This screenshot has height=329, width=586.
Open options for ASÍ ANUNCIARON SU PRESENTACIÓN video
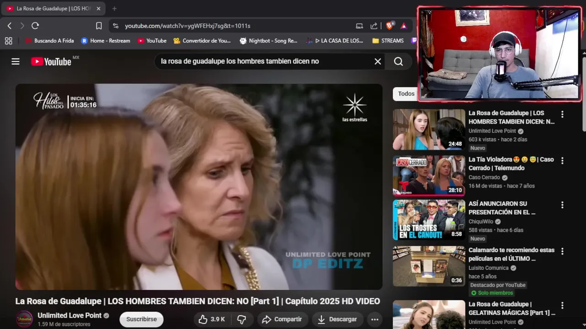click(562, 205)
